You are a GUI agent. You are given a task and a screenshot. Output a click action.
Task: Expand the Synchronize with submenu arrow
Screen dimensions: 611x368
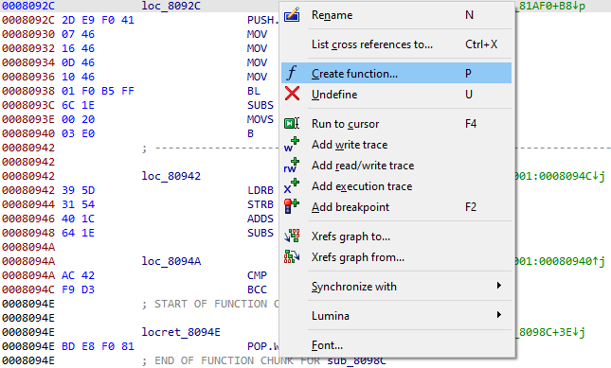pos(499,286)
